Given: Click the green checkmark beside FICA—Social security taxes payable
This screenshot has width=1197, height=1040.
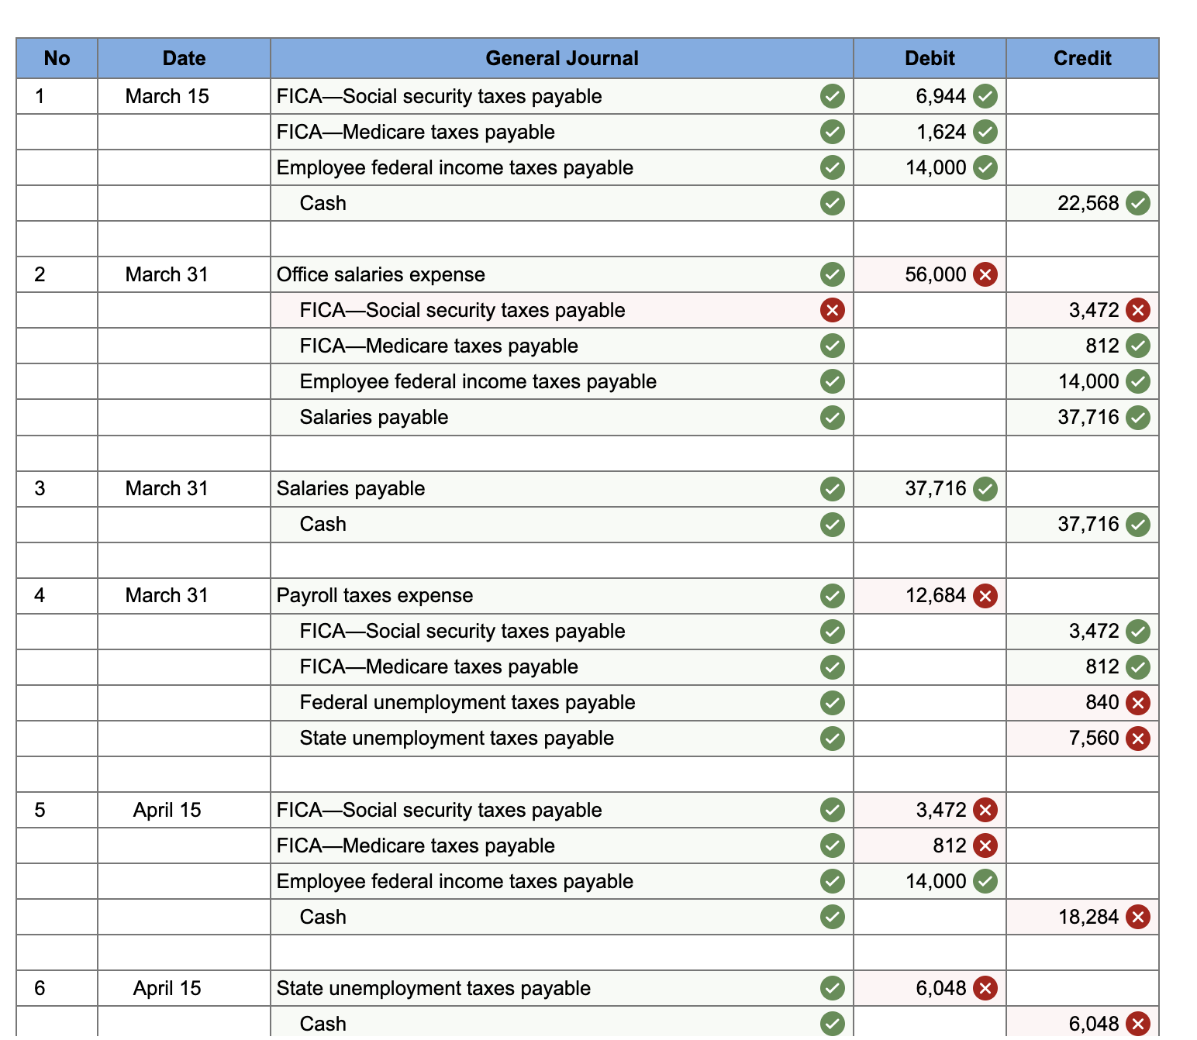Looking at the screenshot, I should point(832,96).
